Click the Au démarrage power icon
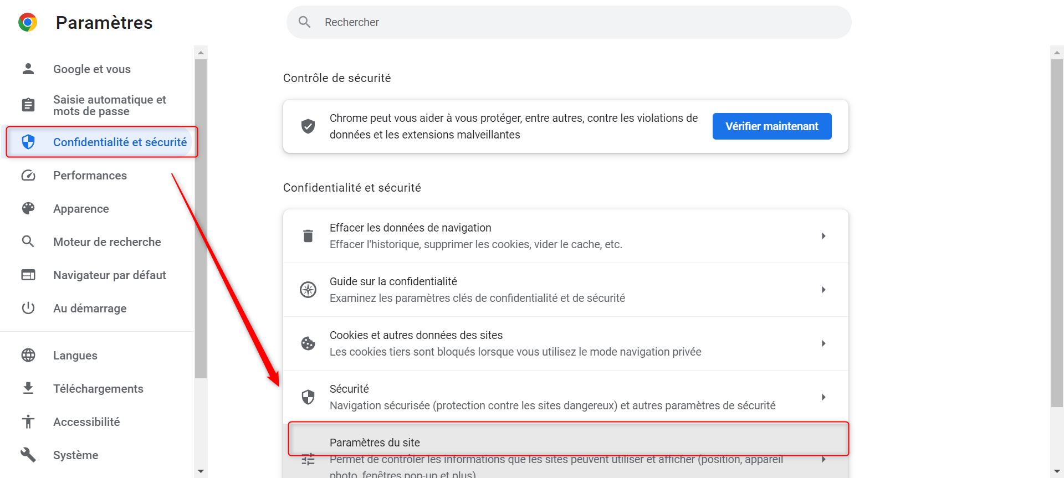This screenshot has height=478, width=1064. point(28,309)
